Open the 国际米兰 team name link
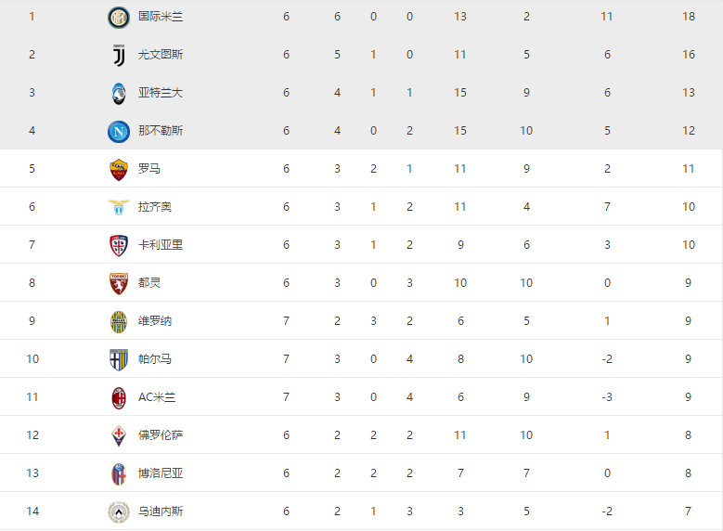Screen dimensions: 723x531 click(x=161, y=17)
